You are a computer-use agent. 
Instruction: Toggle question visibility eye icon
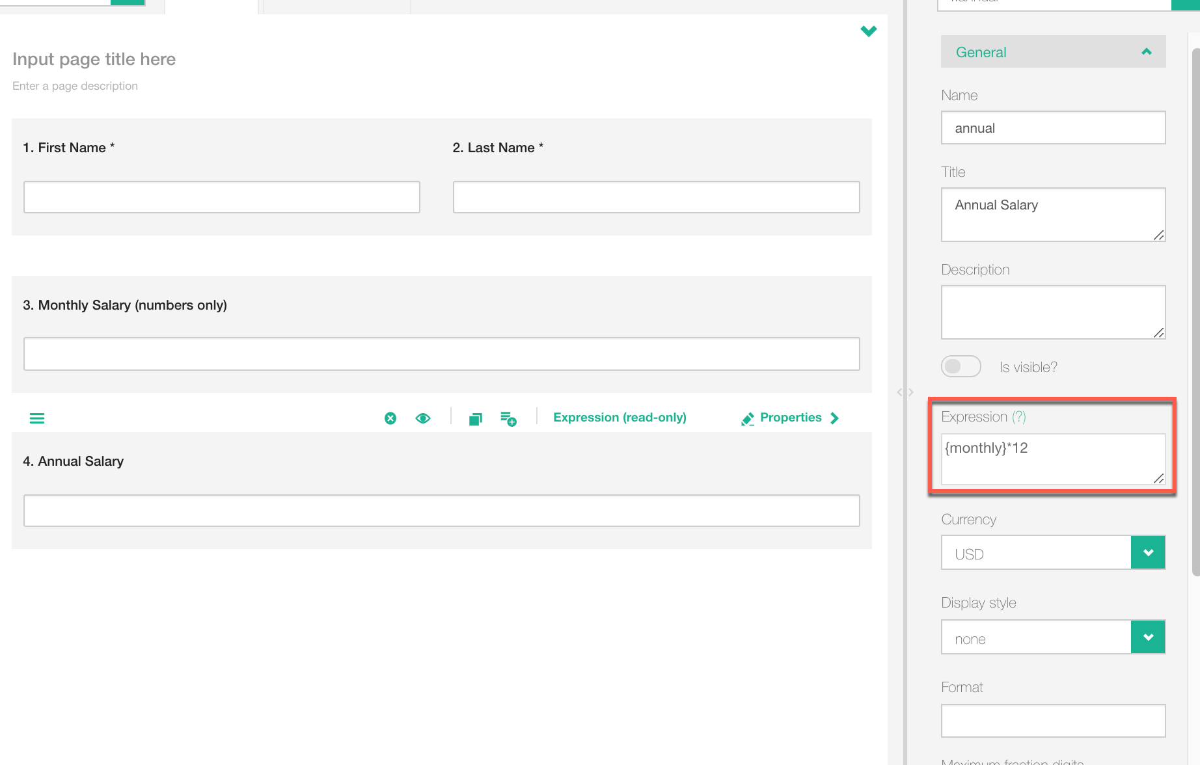click(423, 418)
